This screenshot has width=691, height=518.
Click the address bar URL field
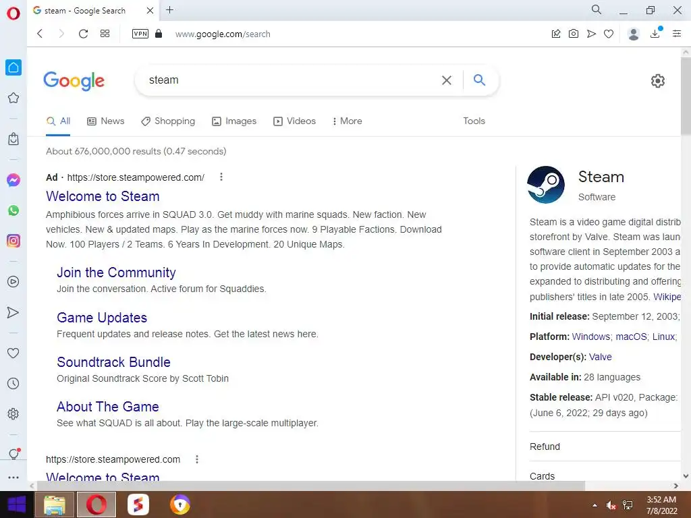point(223,34)
